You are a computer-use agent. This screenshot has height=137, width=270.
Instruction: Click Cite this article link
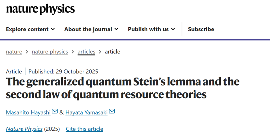84,129
